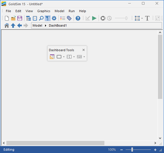
Task: Expand the result display dropdown arrow
Action: pos(84,57)
